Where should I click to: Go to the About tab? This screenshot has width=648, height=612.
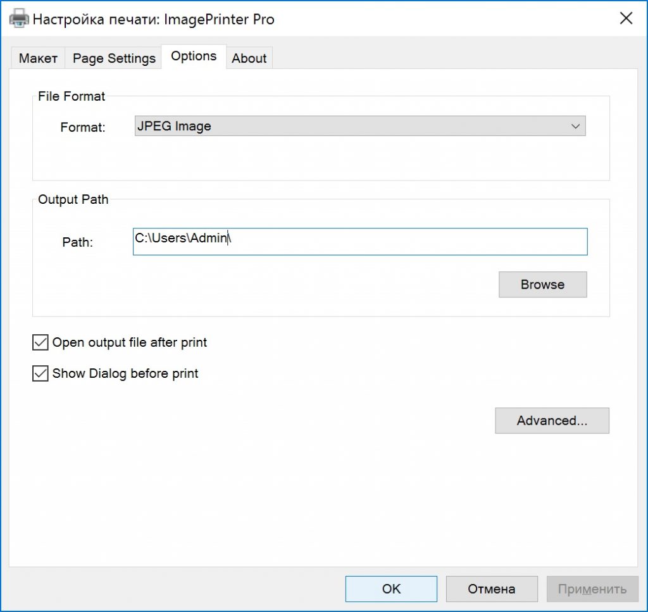[x=249, y=58]
